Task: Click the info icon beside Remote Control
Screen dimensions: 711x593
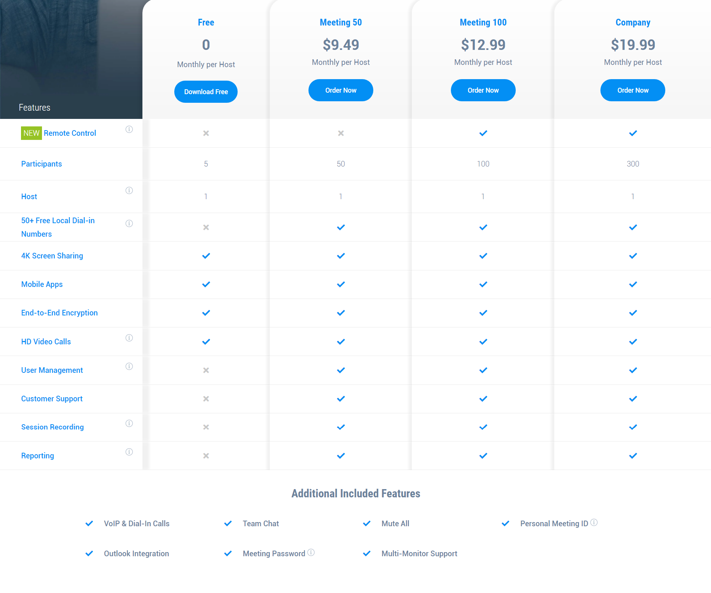Action: 129,129
